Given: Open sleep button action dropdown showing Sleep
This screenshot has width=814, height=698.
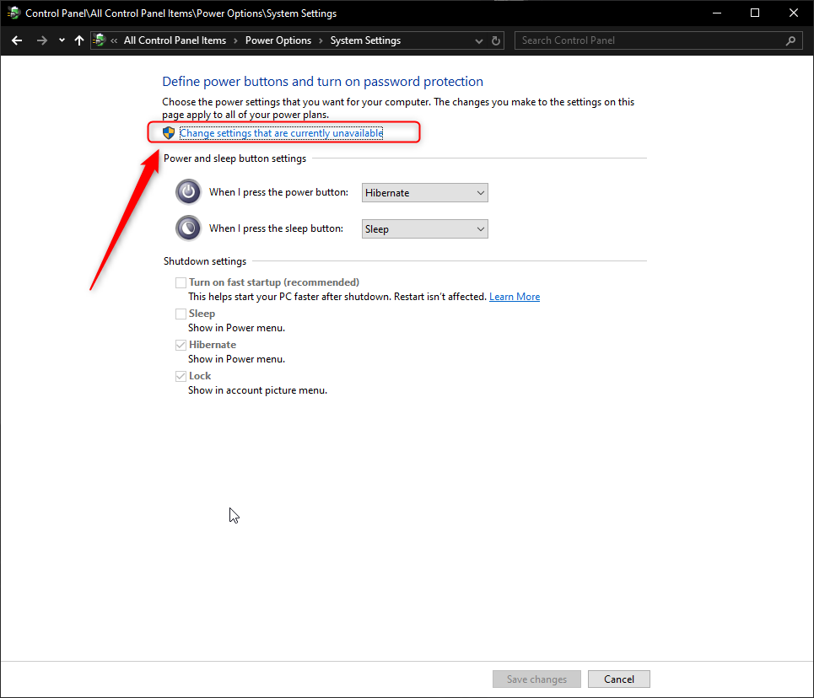Looking at the screenshot, I should (424, 228).
